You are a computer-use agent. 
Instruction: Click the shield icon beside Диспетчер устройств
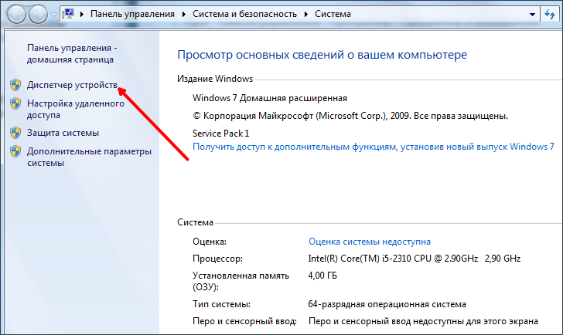click(x=15, y=85)
